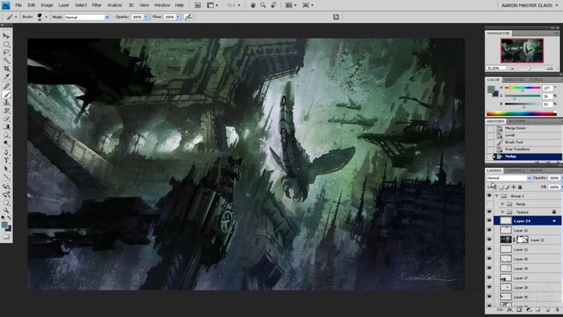Collapse the Group 1 folder
The image size is (563, 317).
[x=497, y=196]
